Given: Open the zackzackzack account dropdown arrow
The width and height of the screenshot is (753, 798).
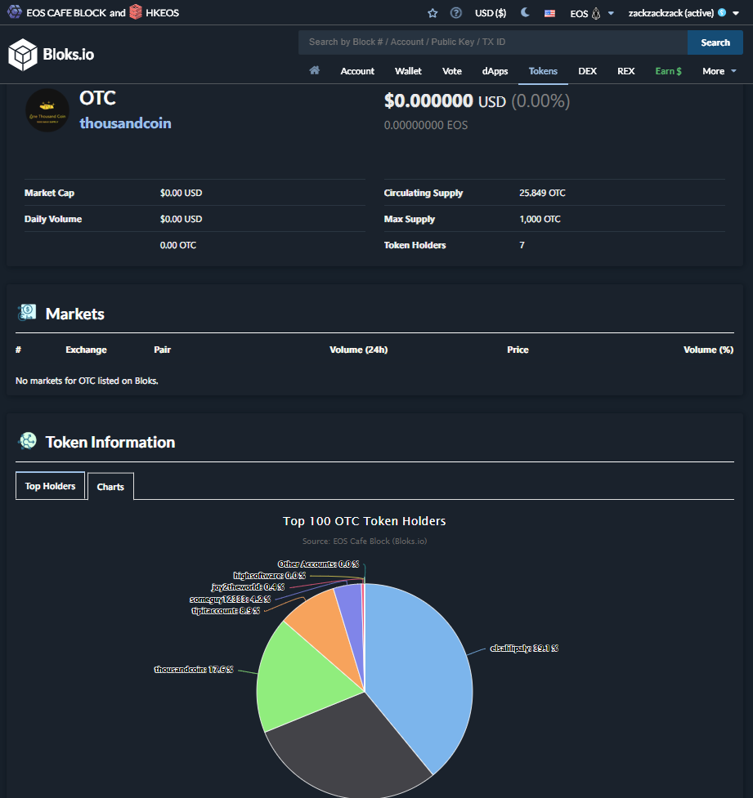Looking at the screenshot, I should pos(736,13).
